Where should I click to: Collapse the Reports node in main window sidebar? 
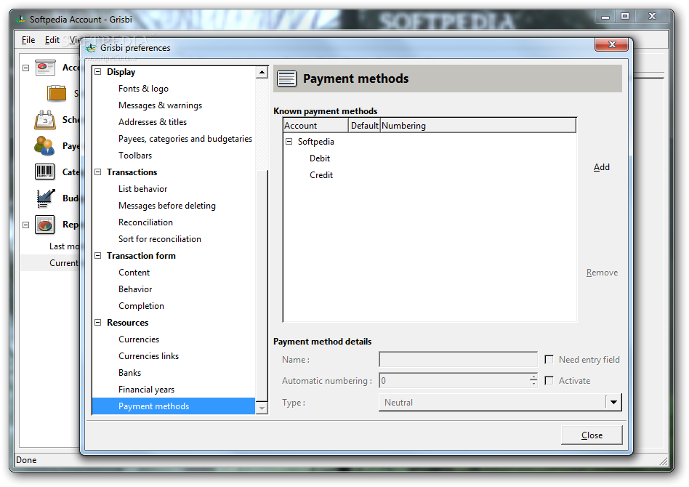(x=26, y=225)
